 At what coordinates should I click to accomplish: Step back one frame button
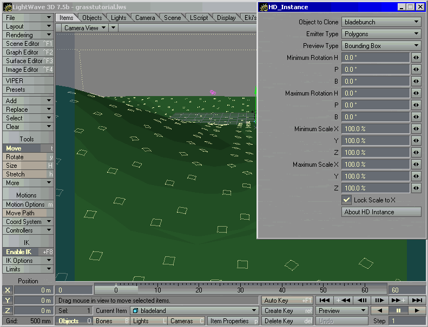point(362,301)
